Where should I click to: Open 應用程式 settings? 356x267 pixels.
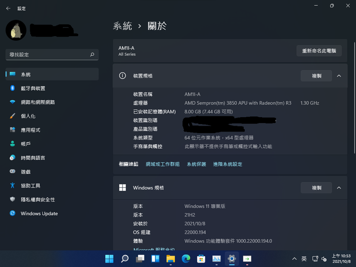pos(52,130)
